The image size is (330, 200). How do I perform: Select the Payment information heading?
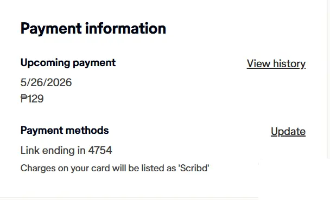(93, 29)
